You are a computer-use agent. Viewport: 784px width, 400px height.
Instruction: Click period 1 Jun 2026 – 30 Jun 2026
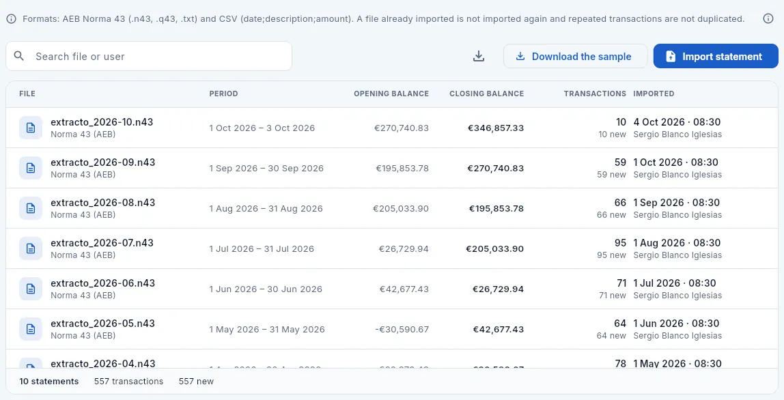coord(266,289)
